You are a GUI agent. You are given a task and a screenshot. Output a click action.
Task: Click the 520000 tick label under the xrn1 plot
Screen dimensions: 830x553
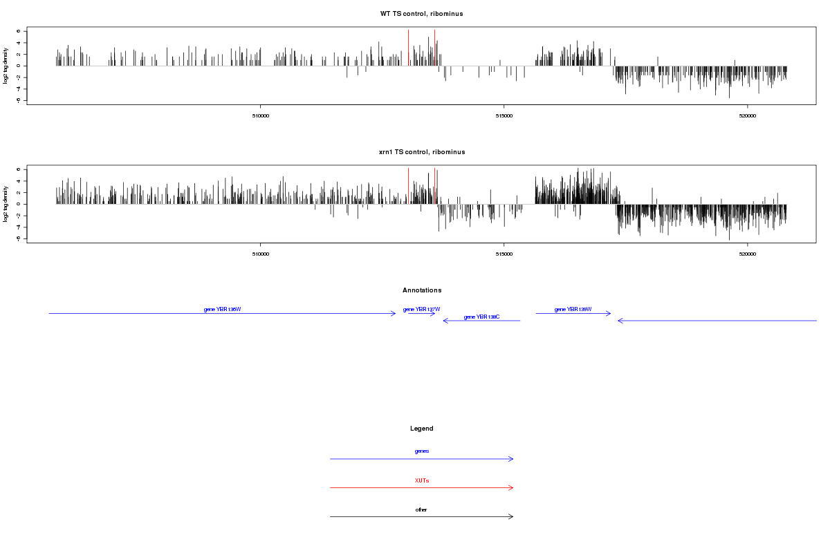click(747, 254)
